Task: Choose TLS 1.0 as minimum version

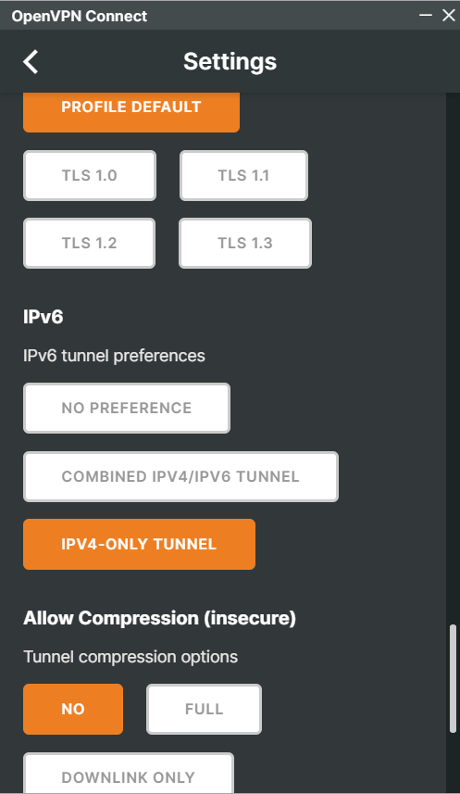Action: pos(90,175)
